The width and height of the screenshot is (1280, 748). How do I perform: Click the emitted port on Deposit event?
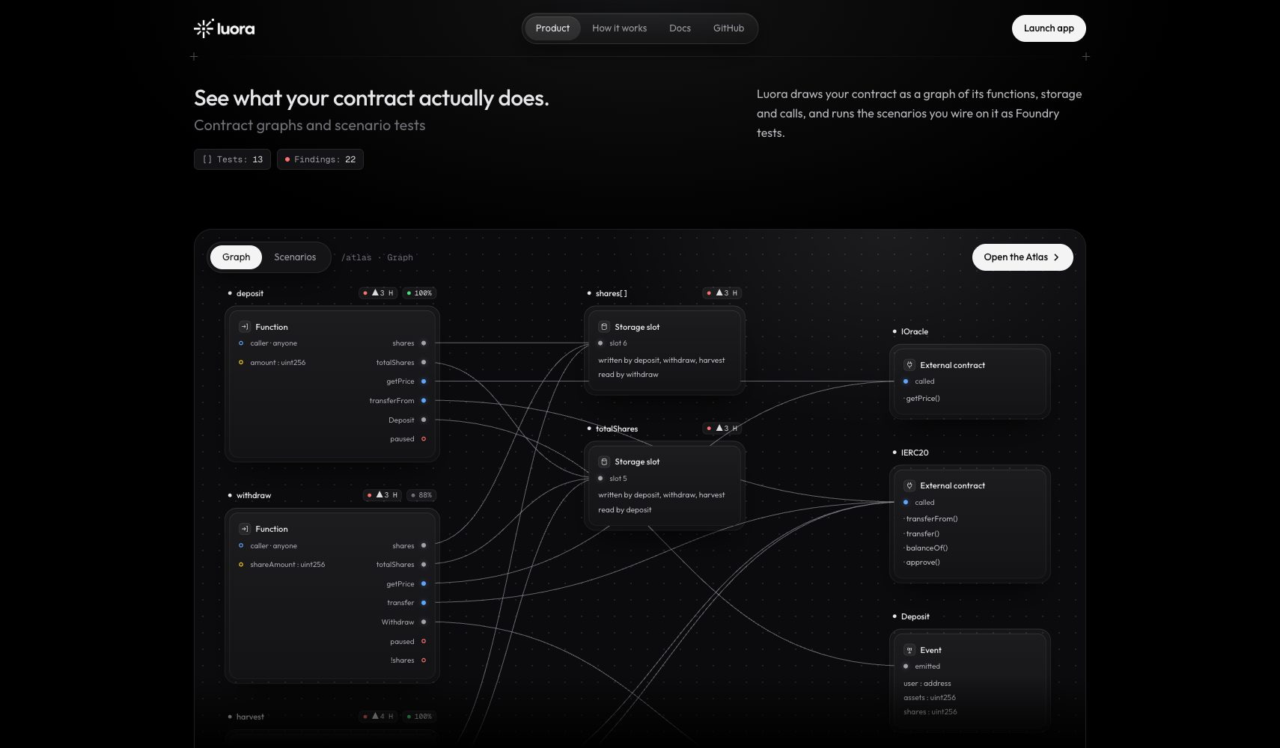906,666
